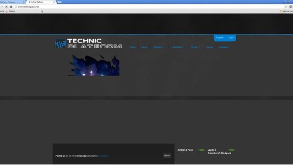Click the Technic Platform logo
This screenshot has width=293, height=165.
point(88,43)
